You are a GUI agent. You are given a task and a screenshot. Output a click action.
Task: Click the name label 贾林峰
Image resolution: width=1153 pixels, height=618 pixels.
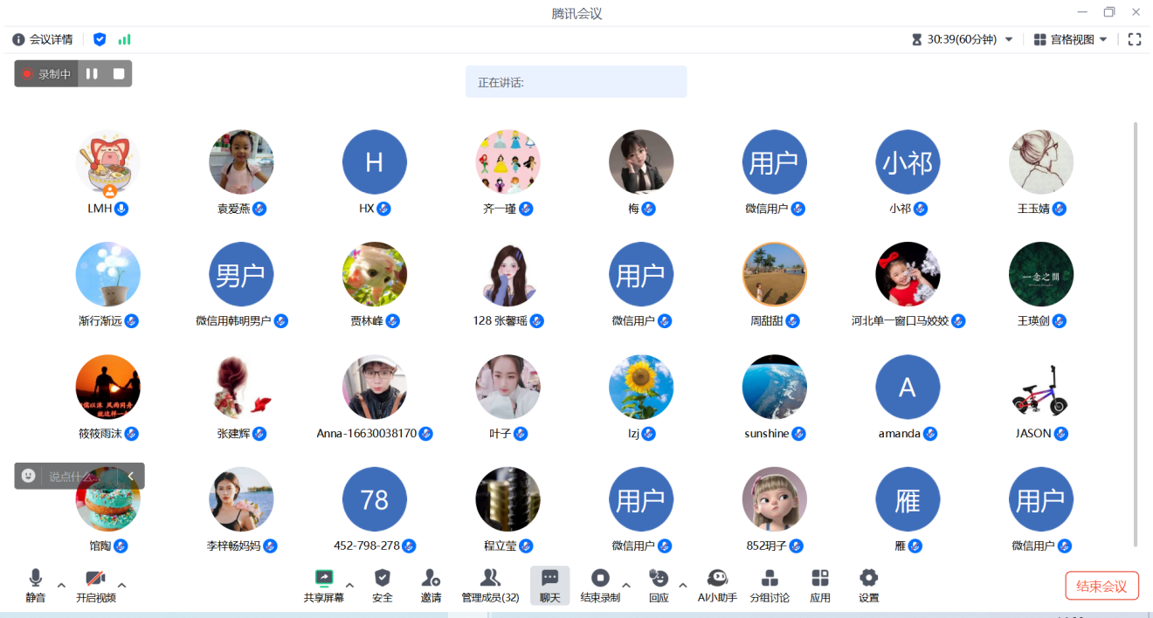(x=367, y=321)
